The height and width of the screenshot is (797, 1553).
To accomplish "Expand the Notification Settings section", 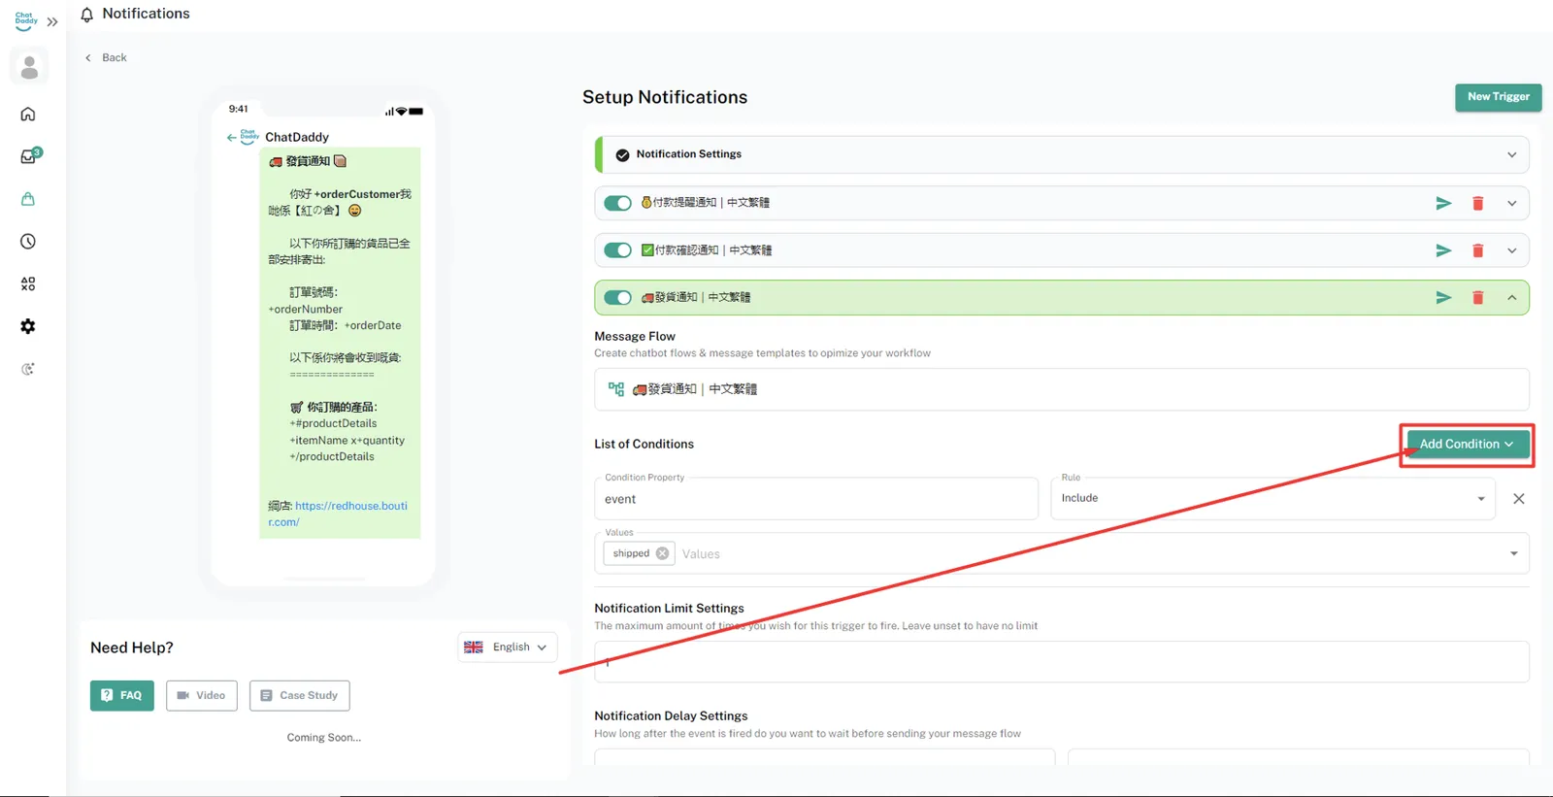I will click(x=1511, y=154).
